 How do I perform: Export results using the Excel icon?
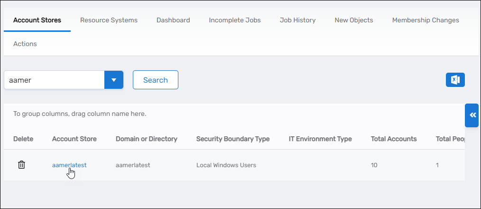455,80
